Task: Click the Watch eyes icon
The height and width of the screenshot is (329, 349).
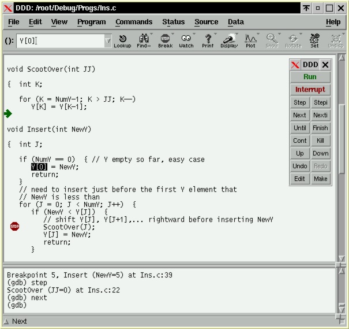Action: click(186, 40)
